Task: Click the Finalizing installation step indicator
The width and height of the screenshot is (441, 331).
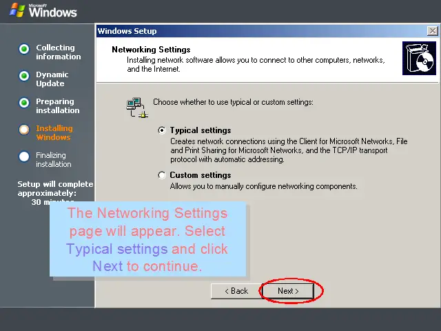Action: (x=24, y=157)
